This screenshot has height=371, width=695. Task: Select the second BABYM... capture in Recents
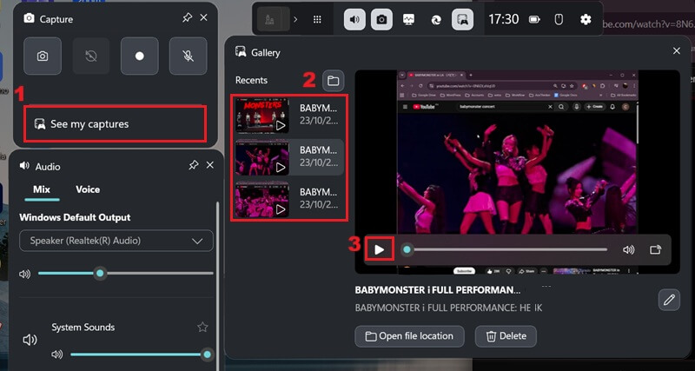(289, 157)
